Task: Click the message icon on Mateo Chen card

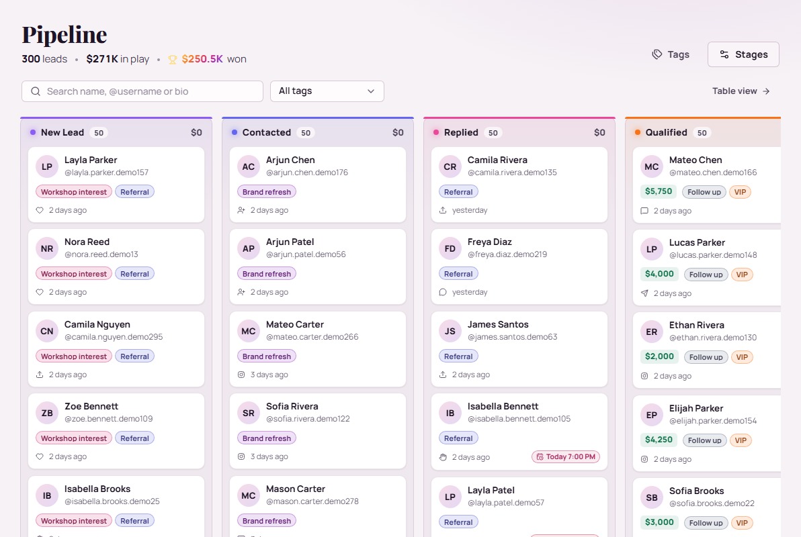Action: click(644, 211)
